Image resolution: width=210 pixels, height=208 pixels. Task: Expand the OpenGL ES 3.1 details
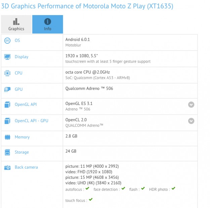pos(191,105)
